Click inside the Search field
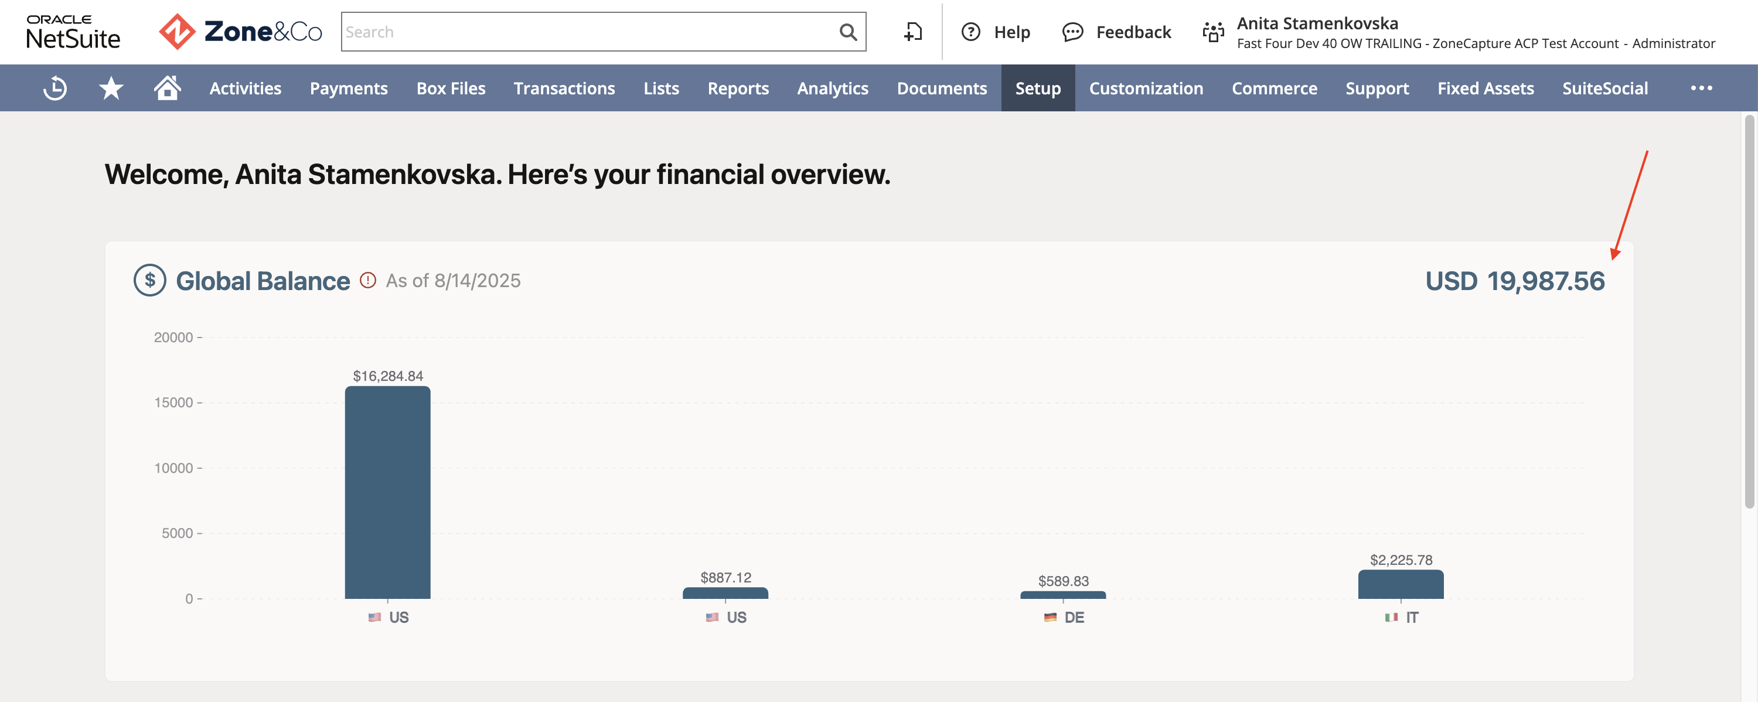Screen dimensions: 1758x702 pos(590,32)
